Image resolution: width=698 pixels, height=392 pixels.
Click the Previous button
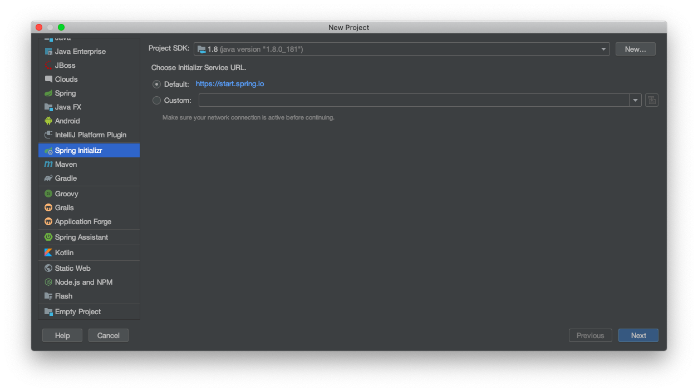tap(591, 336)
